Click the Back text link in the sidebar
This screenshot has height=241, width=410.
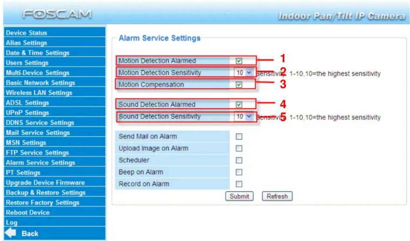click(x=30, y=233)
